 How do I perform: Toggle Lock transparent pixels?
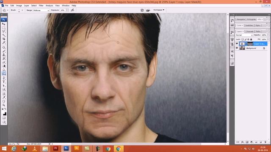click(242, 39)
